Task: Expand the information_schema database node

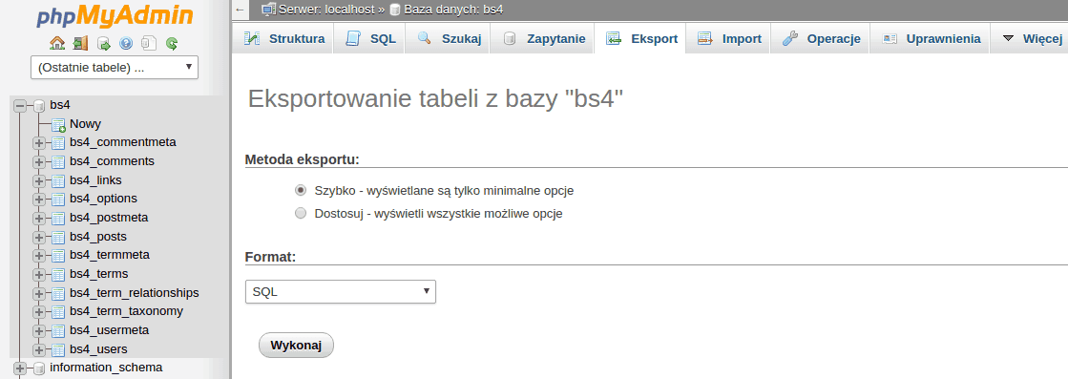Action: [20, 368]
